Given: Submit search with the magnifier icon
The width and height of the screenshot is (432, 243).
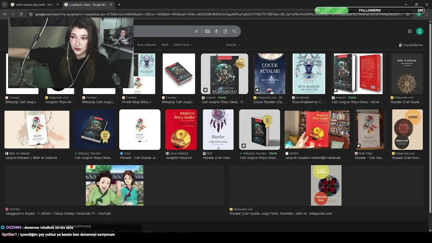Looking at the screenshot, I should coord(234,31).
